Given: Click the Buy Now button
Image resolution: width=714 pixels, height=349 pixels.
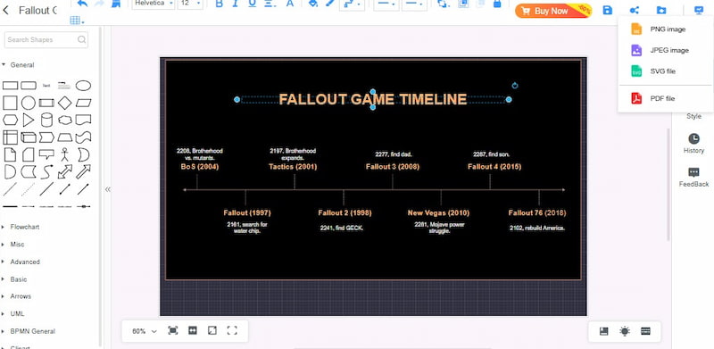Looking at the screenshot, I should (552, 11).
